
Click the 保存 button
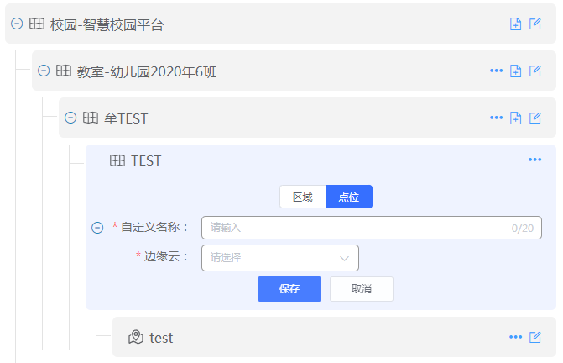tap(289, 289)
